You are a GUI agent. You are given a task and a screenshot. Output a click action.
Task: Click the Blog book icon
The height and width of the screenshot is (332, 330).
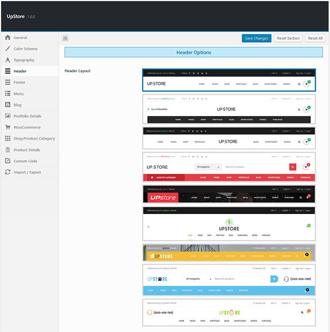8,105
